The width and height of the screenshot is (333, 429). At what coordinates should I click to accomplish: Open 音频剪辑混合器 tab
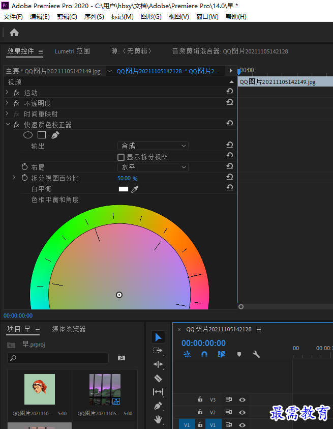pyautogui.click(x=230, y=51)
